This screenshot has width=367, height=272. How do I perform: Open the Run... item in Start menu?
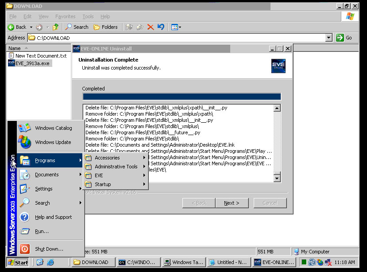(x=50, y=232)
